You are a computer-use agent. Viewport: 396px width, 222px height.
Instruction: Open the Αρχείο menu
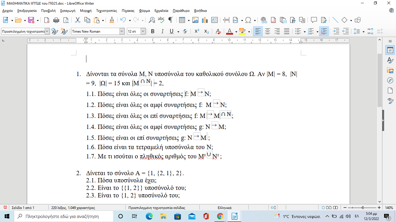coord(8,11)
